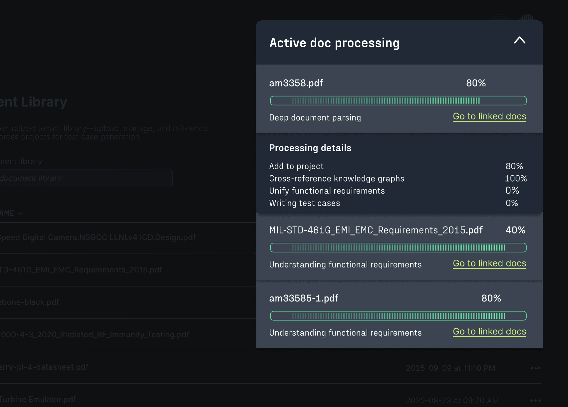Click the Writing test cases step

coord(304,203)
